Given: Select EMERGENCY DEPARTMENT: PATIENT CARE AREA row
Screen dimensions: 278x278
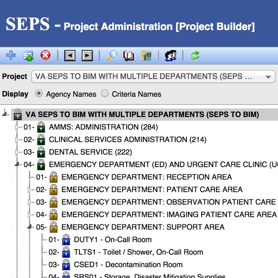Looking at the screenshot, I should [152, 189].
